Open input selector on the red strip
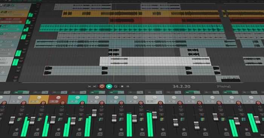 (54, 101)
